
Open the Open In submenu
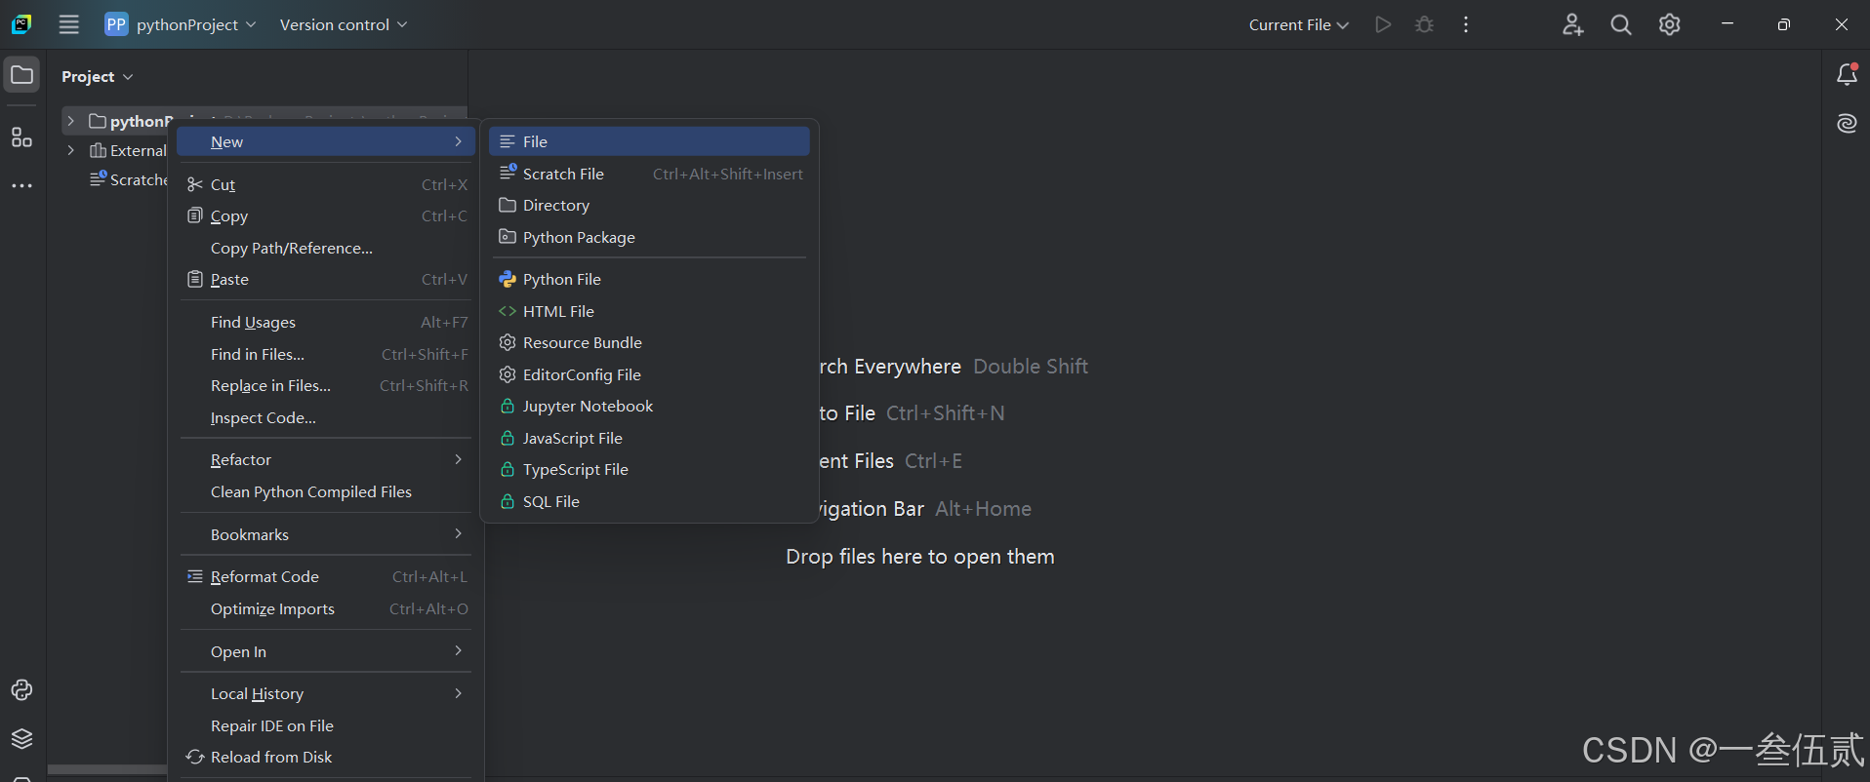click(x=326, y=651)
